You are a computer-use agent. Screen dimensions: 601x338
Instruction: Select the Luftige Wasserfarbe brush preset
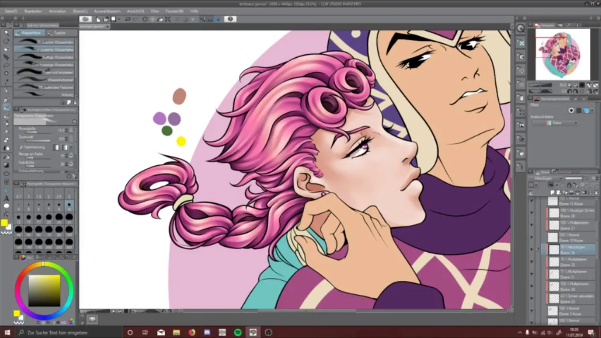click(45, 57)
